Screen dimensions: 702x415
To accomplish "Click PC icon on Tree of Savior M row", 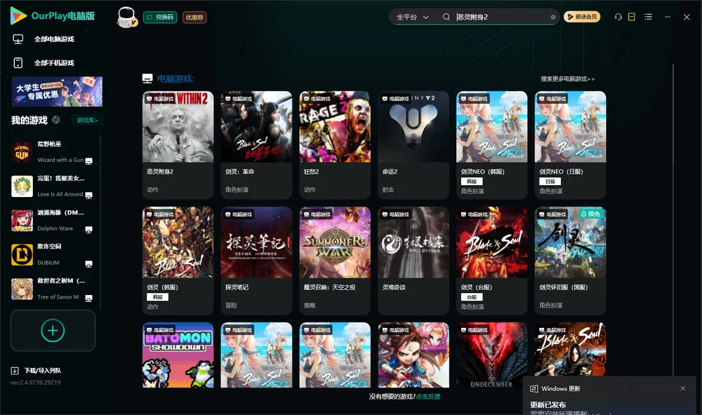I will [x=88, y=298].
